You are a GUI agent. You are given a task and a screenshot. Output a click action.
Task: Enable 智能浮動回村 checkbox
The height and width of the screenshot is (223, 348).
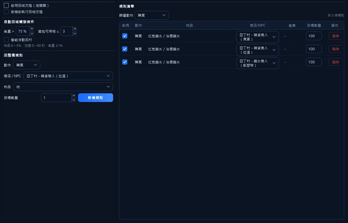pos(6,40)
